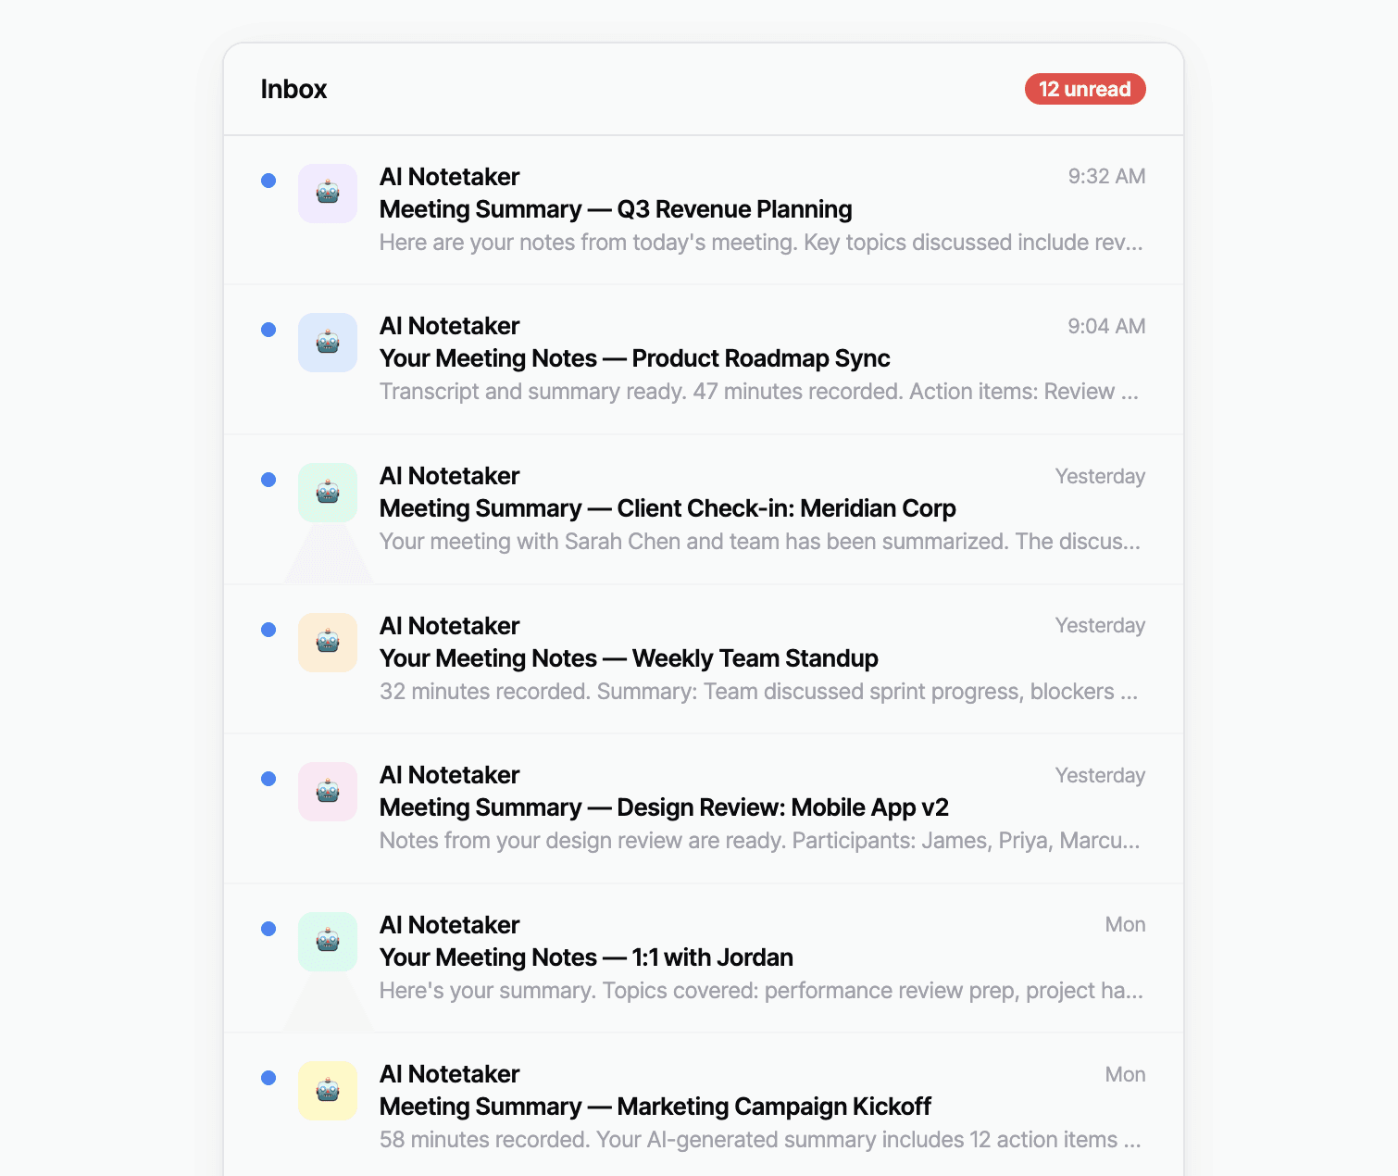Click the robot avatar beside Product Roadmap Sync
This screenshot has width=1398, height=1176.
[x=328, y=343]
